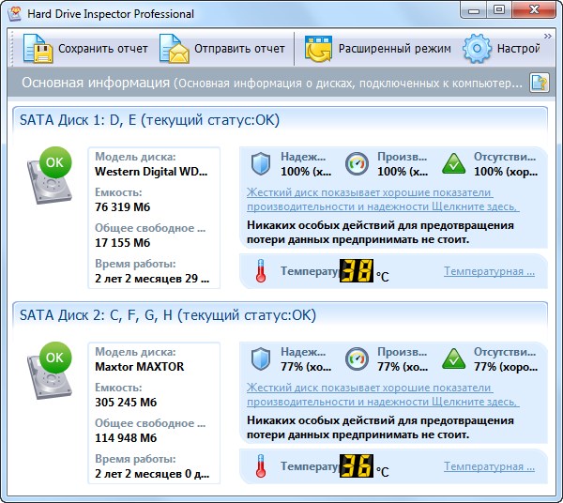
Task: Expand the toolbar overflow chevron
Action: coord(548,36)
